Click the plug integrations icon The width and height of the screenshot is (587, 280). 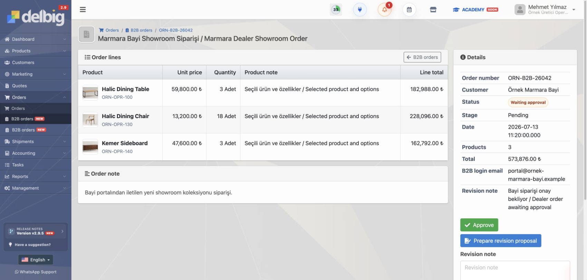pyautogui.click(x=360, y=10)
